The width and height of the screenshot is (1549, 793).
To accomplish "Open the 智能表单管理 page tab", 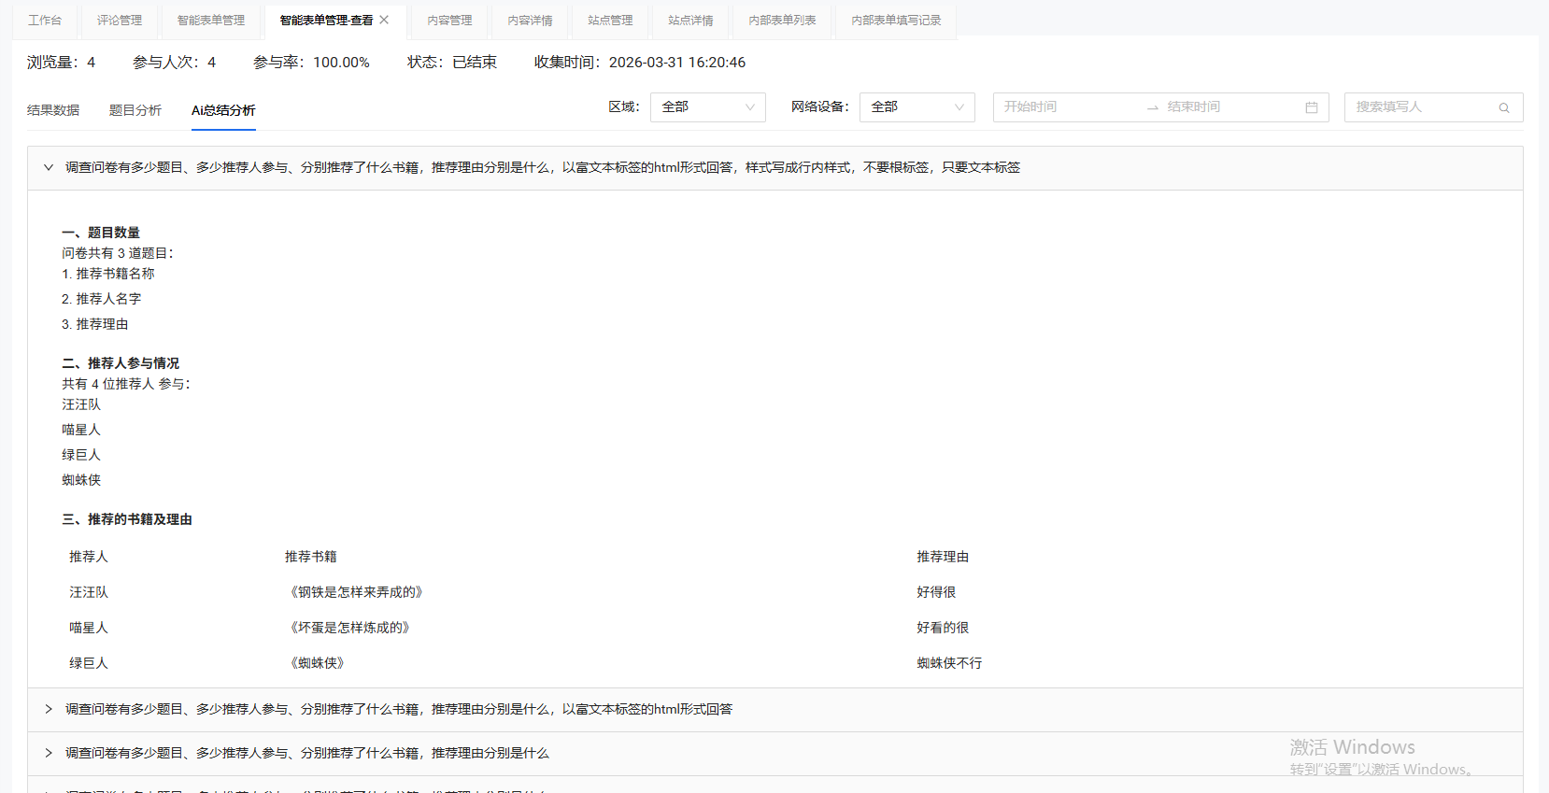I will coord(211,21).
